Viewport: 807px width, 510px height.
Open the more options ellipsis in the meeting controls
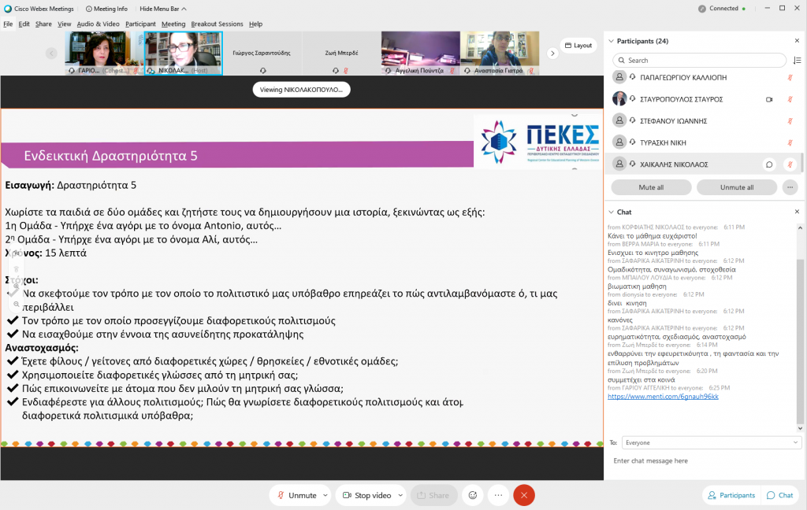tap(497, 495)
